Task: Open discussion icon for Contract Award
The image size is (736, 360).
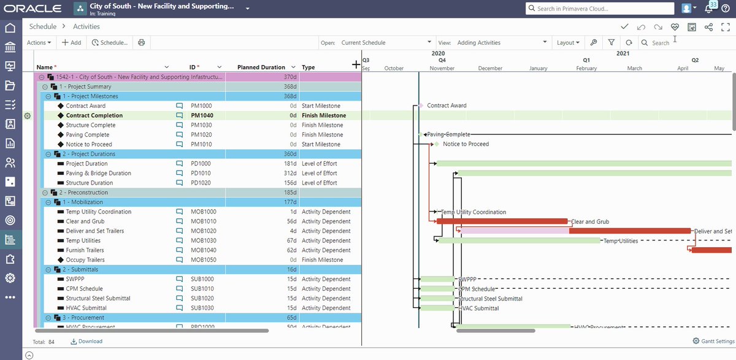Action: pyautogui.click(x=180, y=105)
